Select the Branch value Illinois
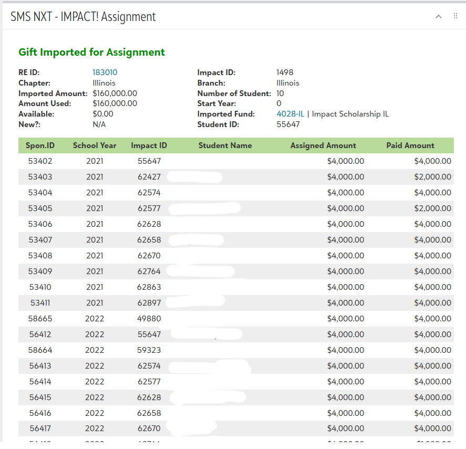This screenshot has width=466, height=449. tap(288, 83)
